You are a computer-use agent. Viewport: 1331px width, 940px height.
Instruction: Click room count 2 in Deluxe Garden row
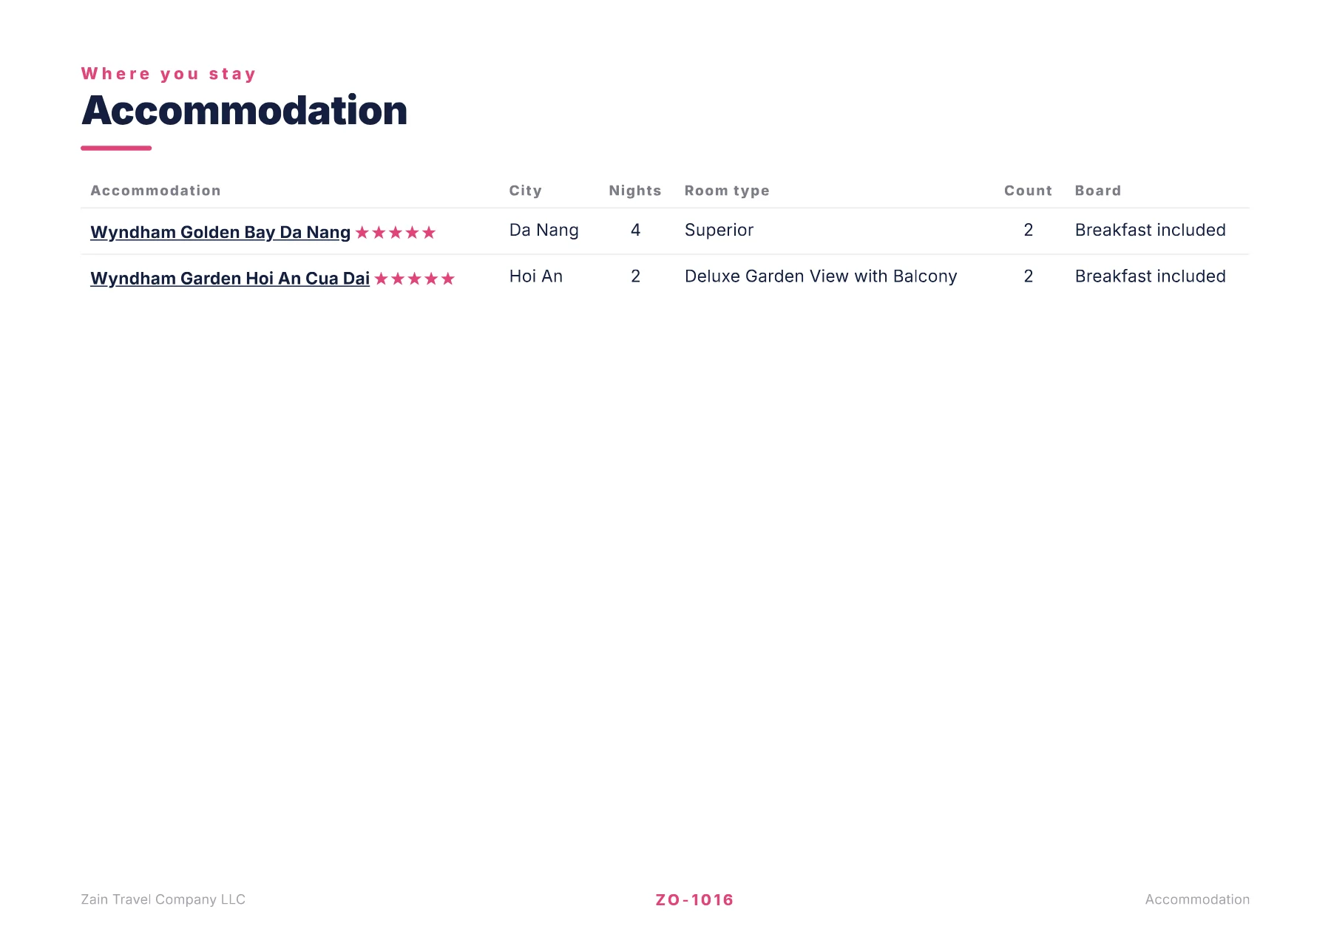click(1028, 276)
